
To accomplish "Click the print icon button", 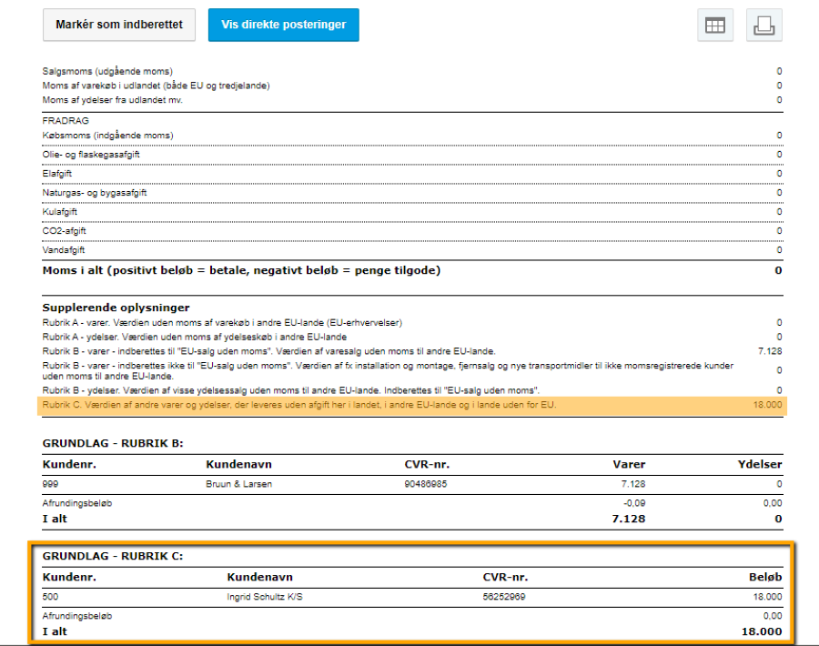I will 763,25.
